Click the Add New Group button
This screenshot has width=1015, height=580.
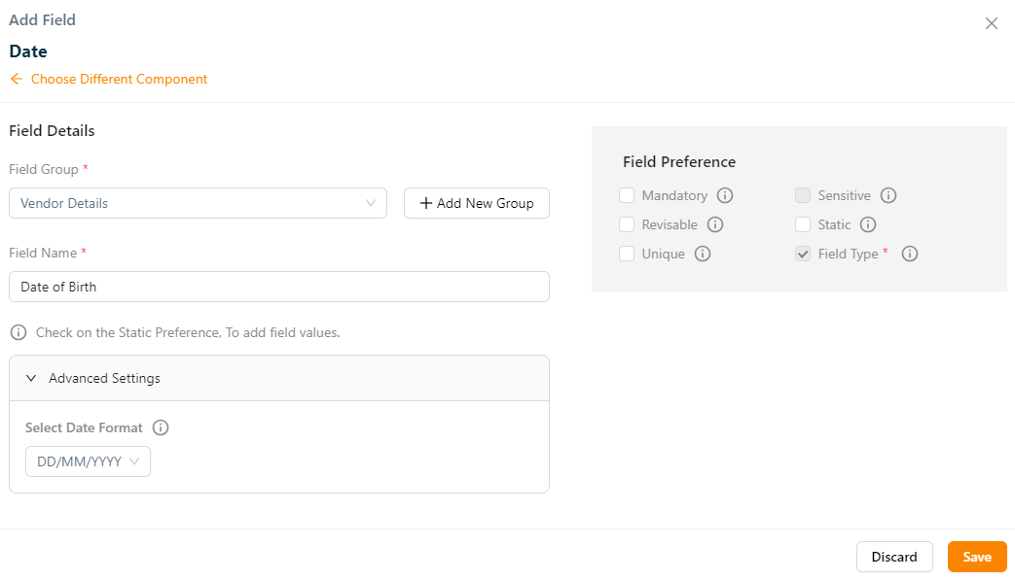476,203
